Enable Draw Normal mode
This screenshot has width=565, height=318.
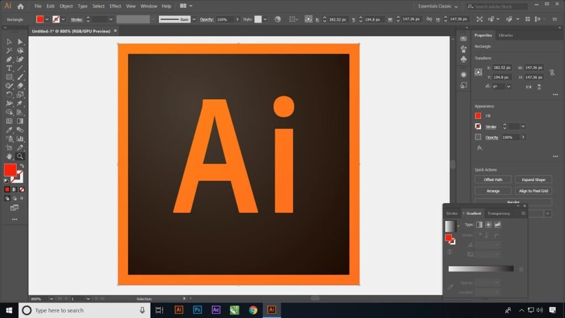click(7, 198)
